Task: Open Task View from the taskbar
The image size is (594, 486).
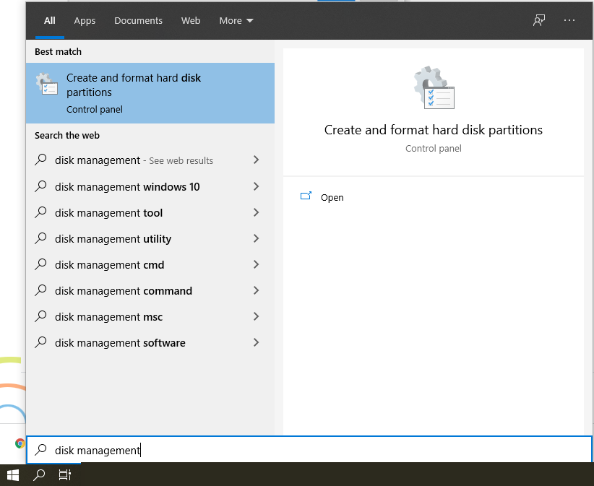Action: [65, 474]
